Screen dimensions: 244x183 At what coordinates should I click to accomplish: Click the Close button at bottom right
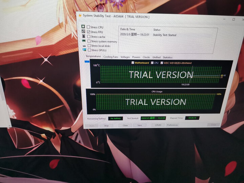point(213,125)
